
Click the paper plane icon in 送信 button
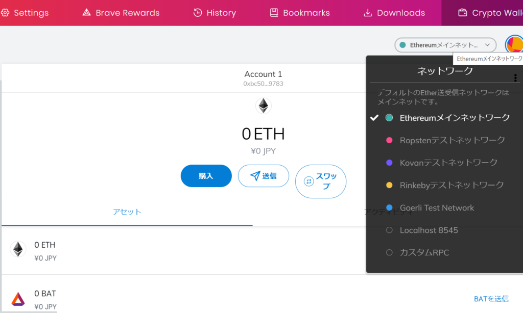[x=255, y=176]
